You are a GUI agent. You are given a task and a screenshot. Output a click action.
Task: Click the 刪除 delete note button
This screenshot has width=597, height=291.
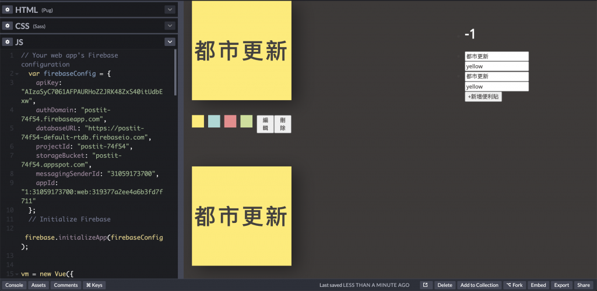pyautogui.click(x=283, y=124)
